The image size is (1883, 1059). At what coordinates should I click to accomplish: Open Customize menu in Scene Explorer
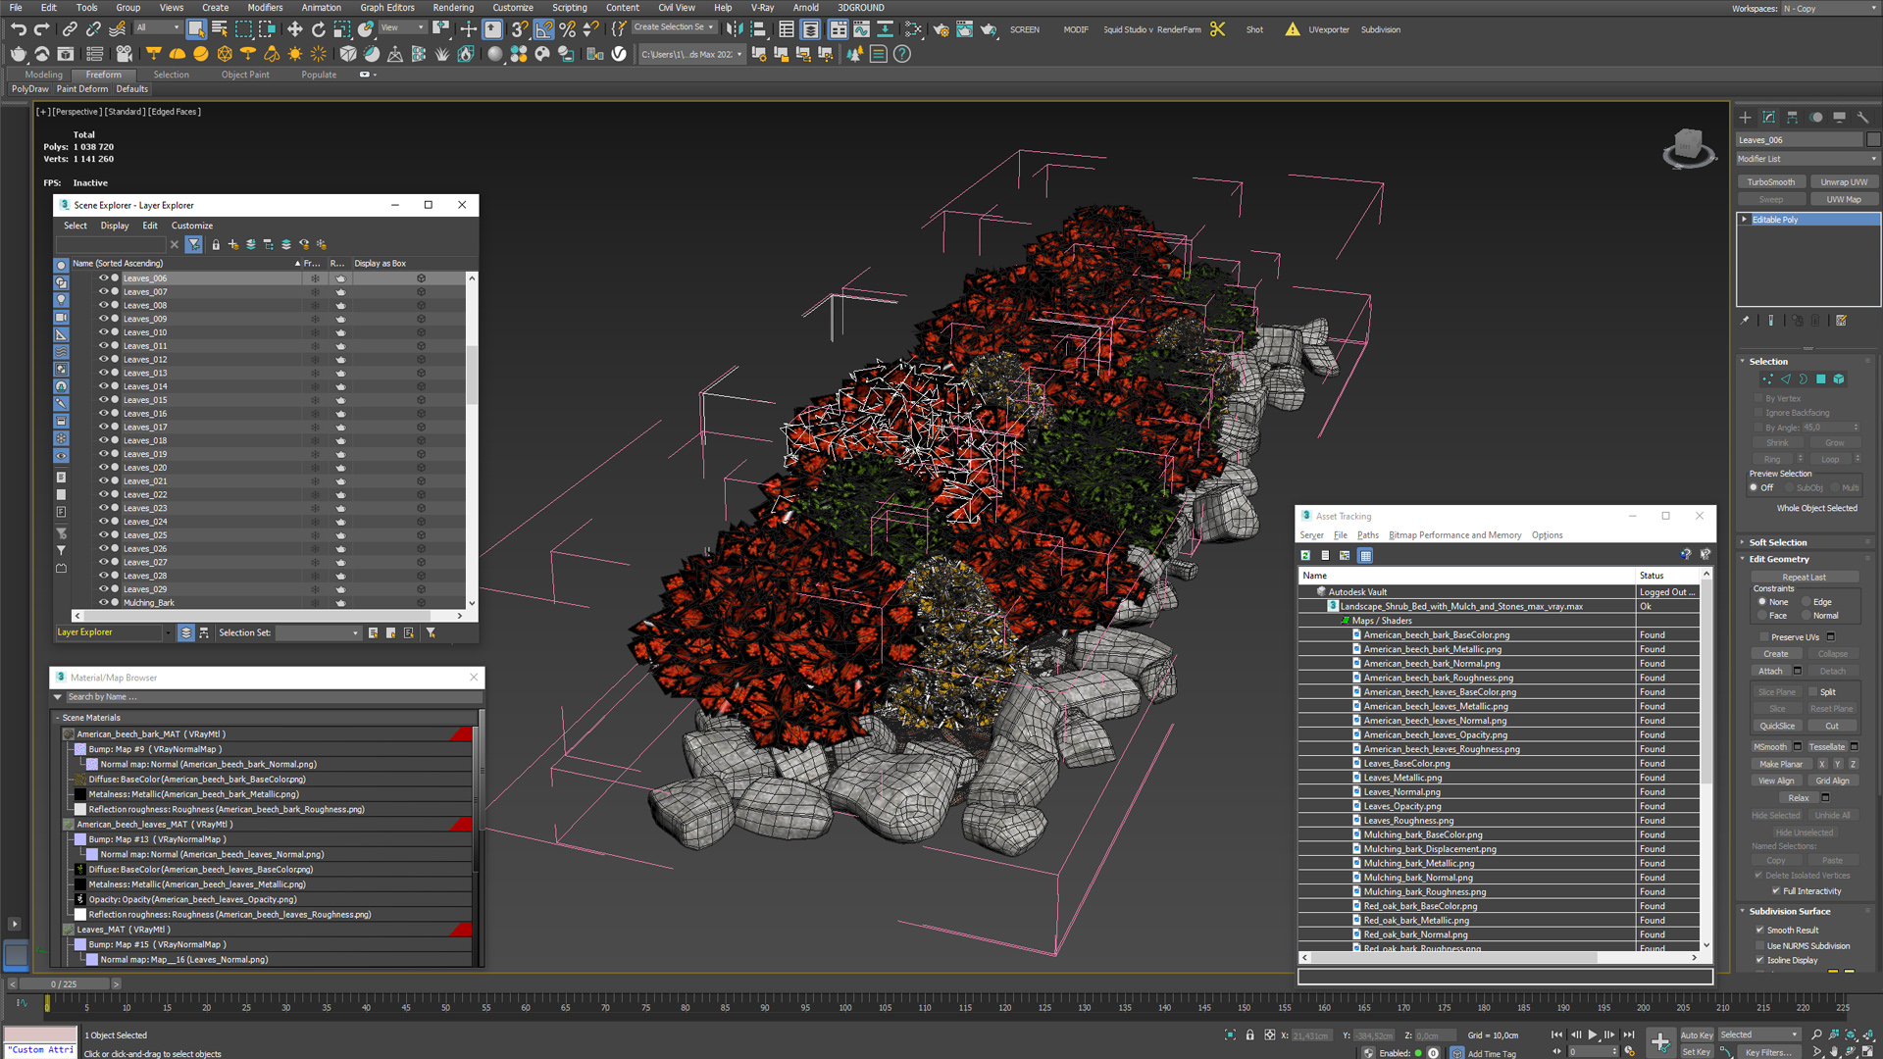192,226
